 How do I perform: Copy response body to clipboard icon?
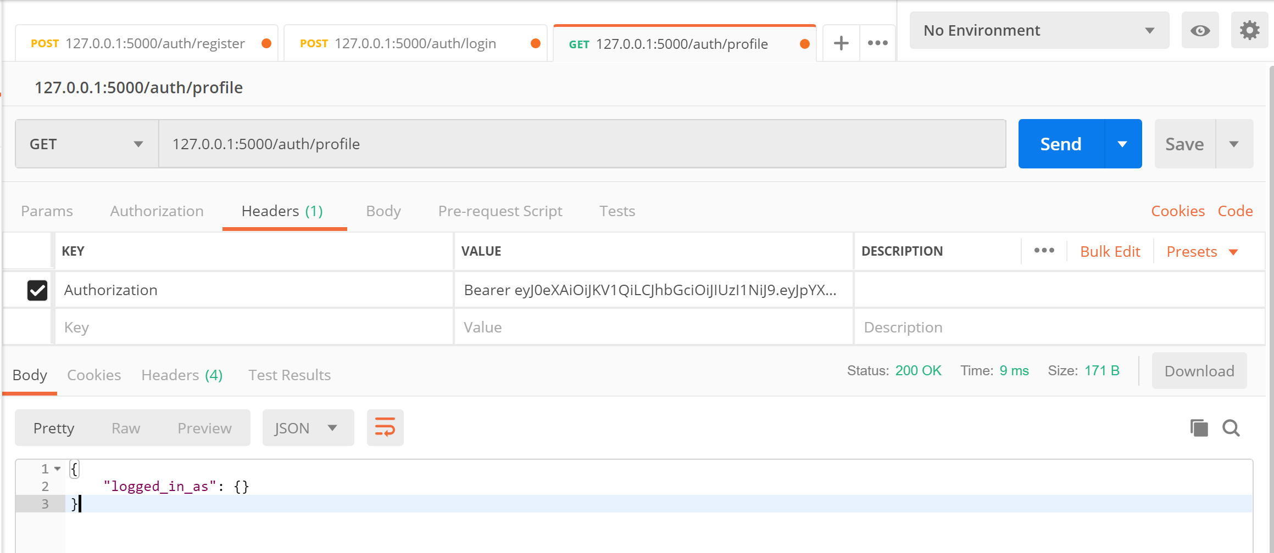point(1199,428)
